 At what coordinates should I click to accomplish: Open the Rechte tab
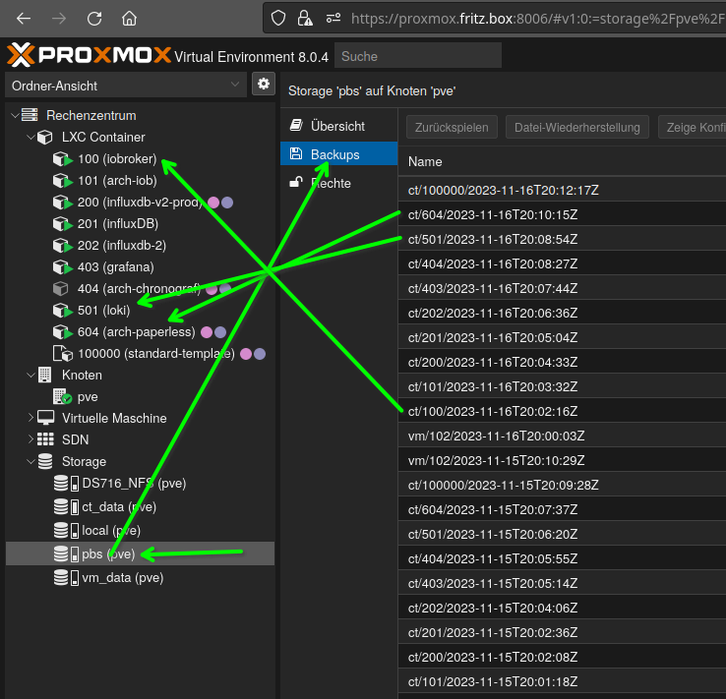click(339, 183)
